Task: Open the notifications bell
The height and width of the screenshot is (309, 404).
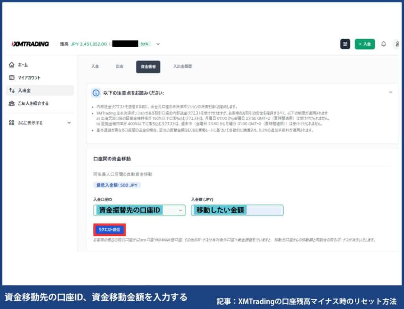Action: click(383, 44)
